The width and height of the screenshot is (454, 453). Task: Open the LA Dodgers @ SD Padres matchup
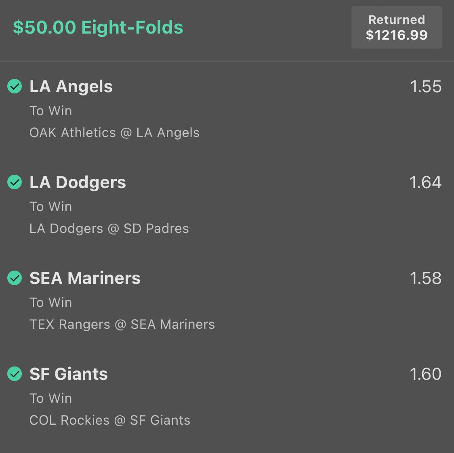pos(109,229)
